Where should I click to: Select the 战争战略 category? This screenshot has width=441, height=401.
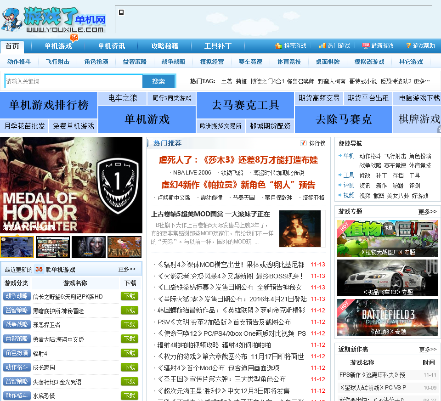173,62
